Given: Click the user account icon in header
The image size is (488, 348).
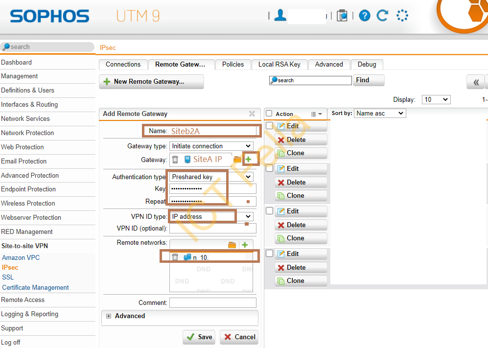Looking at the screenshot, I should point(280,15).
